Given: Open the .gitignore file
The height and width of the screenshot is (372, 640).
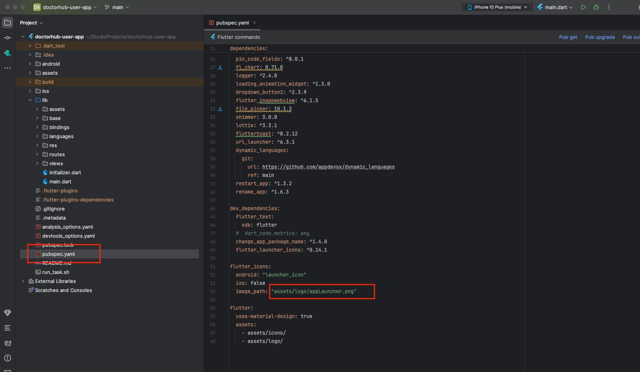Looking at the screenshot, I should pos(53,209).
